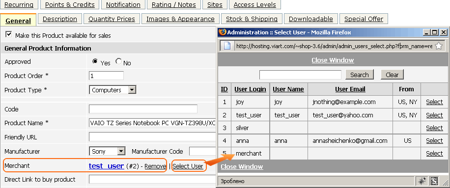This screenshot has width=450, height=188.
Task: Click the Select User link
Action: pos(188,166)
